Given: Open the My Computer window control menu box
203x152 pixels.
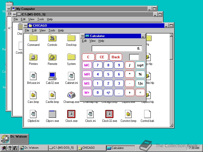Looking at the screenshot, I should (9, 9).
